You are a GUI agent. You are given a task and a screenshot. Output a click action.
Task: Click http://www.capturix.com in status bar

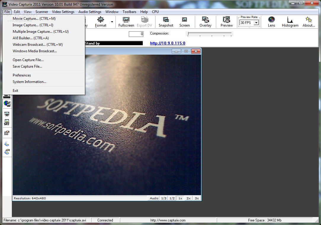(x=168, y=220)
